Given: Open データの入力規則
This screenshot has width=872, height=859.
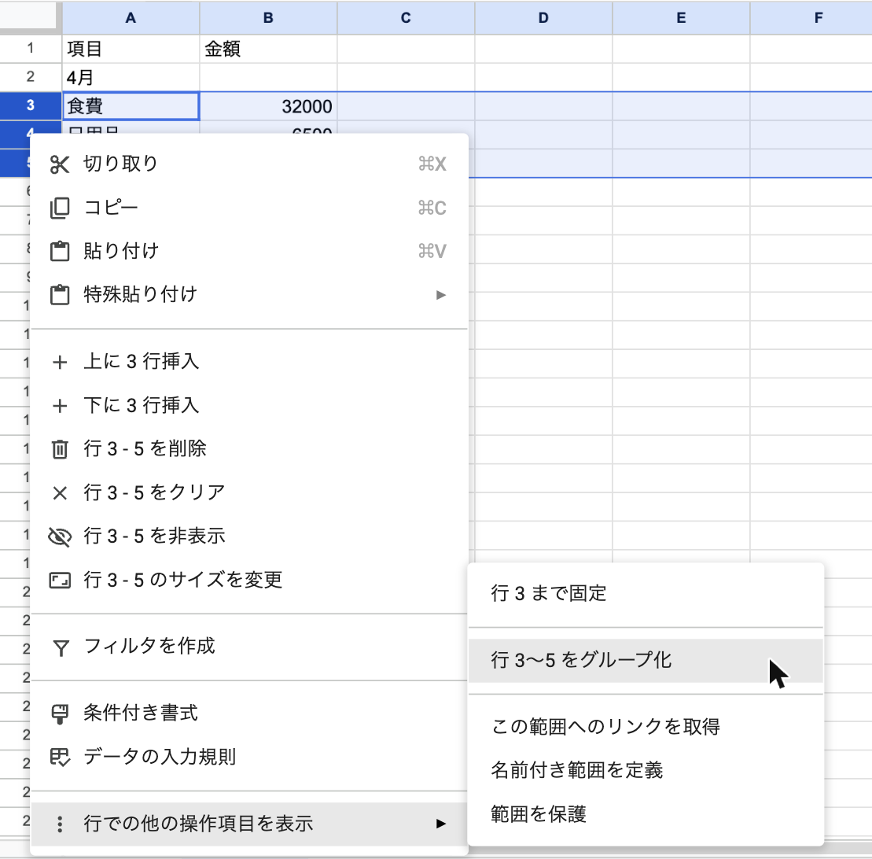Looking at the screenshot, I should [x=249, y=757].
